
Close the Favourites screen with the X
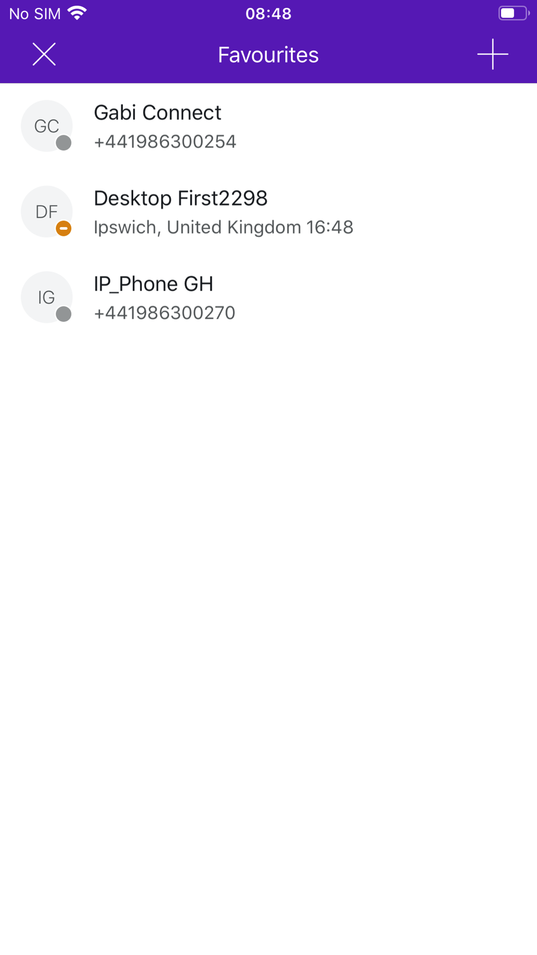(44, 54)
